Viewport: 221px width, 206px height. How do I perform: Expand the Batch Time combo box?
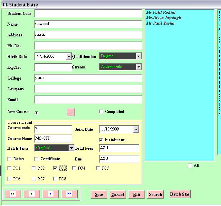pyautogui.click(x=71, y=148)
